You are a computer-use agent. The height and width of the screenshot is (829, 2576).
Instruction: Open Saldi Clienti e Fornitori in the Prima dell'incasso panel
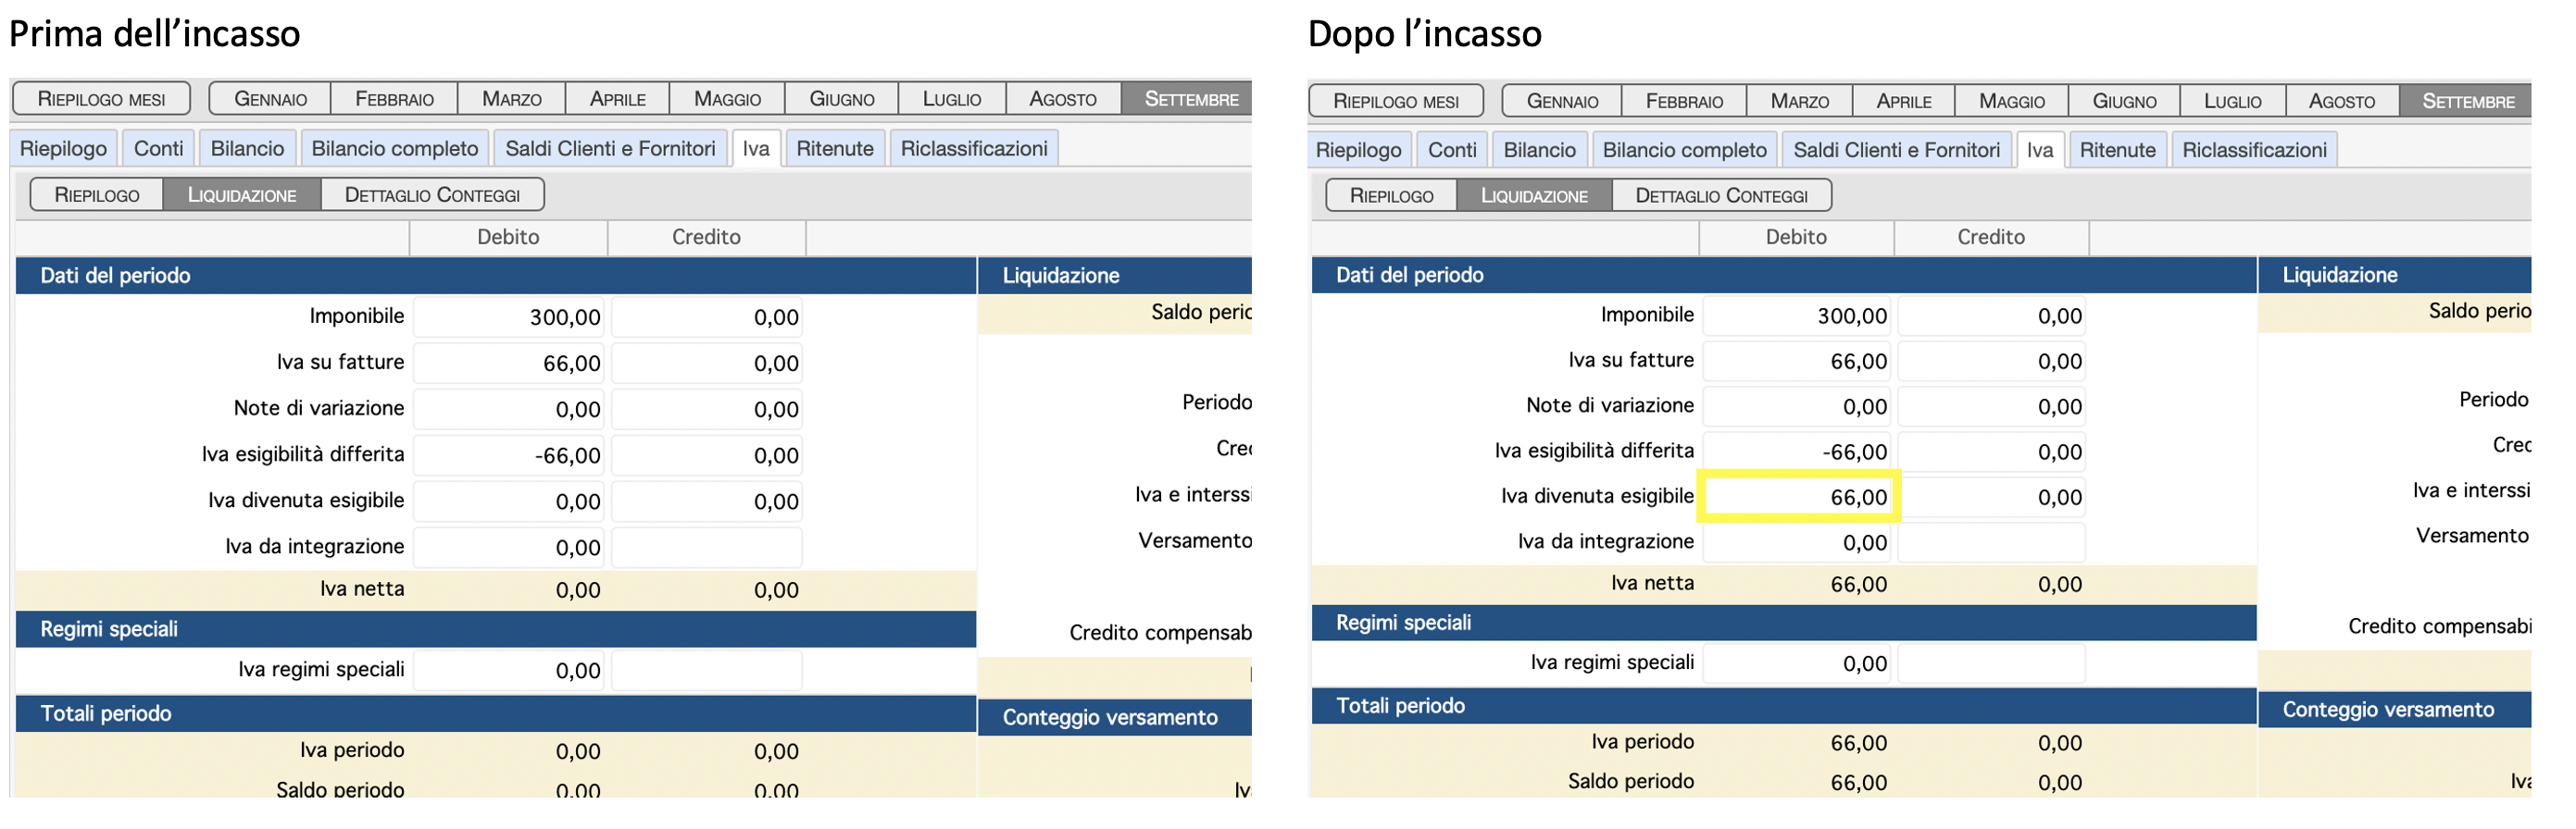(x=610, y=149)
